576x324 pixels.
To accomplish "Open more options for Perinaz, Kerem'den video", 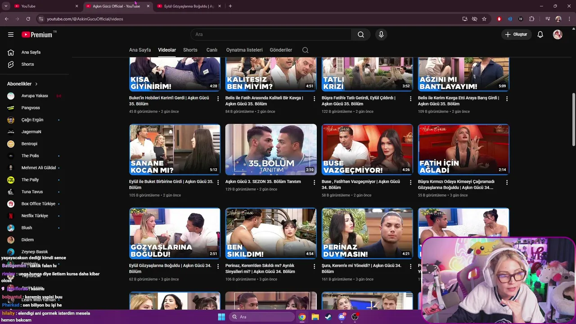I will [315, 266].
